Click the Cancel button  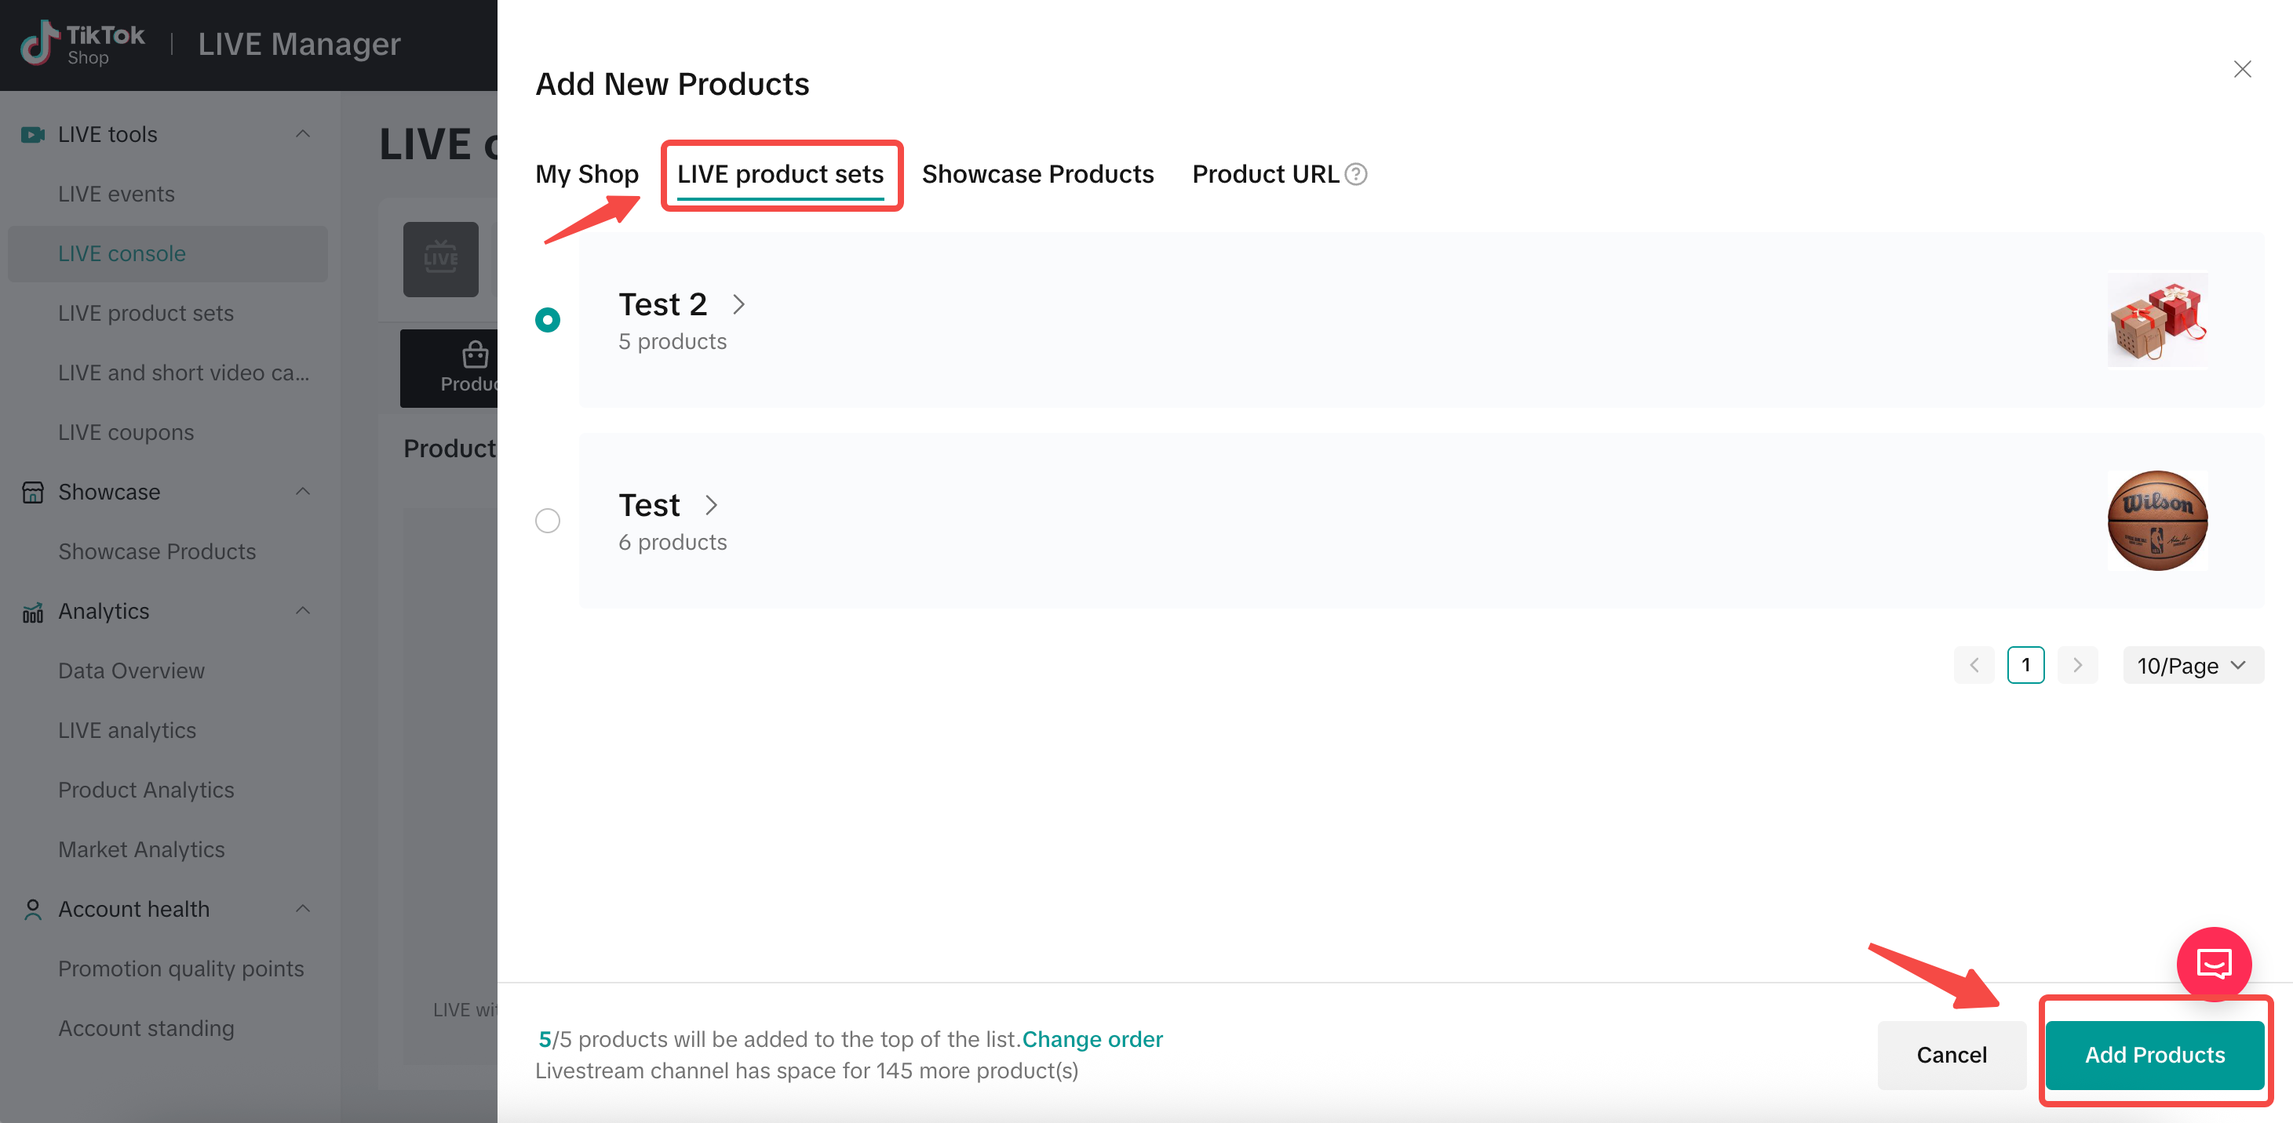point(1952,1056)
